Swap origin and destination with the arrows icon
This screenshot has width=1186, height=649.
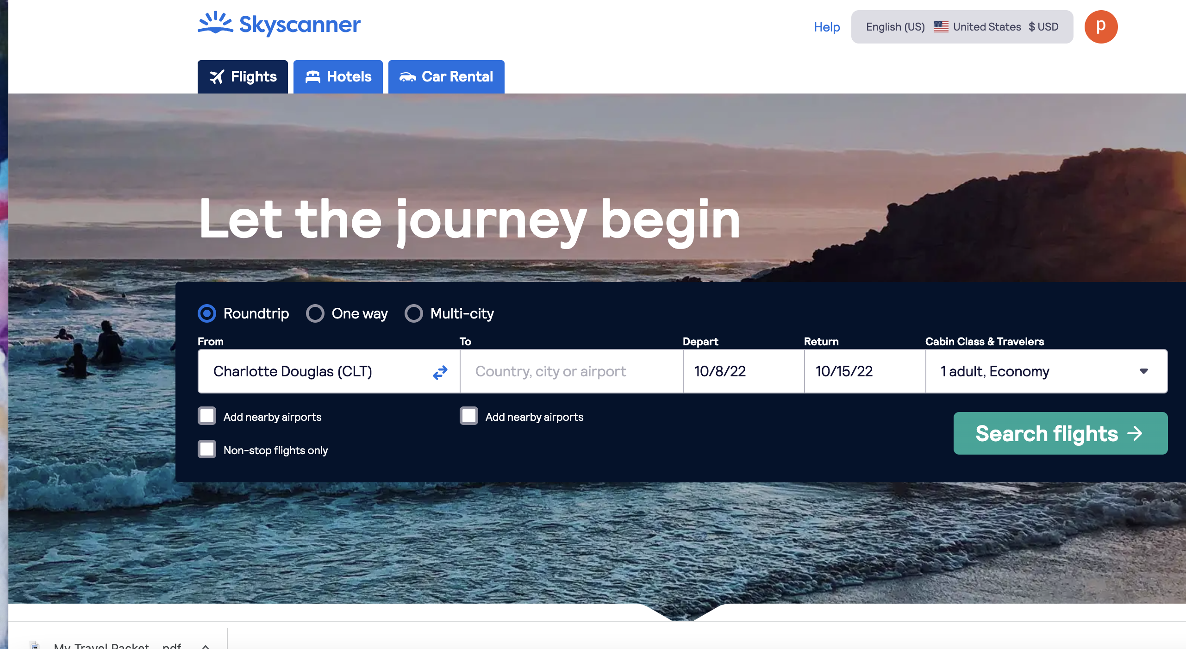[440, 372]
